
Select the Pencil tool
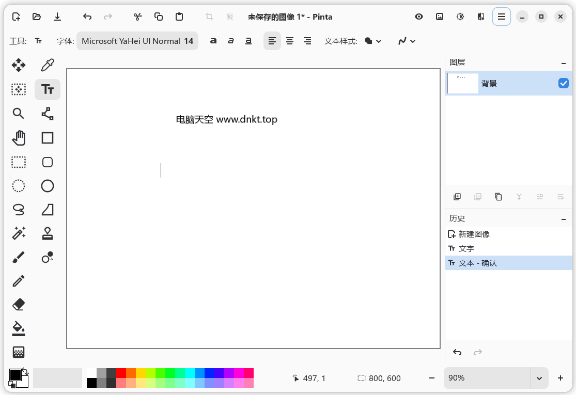pos(19,281)
